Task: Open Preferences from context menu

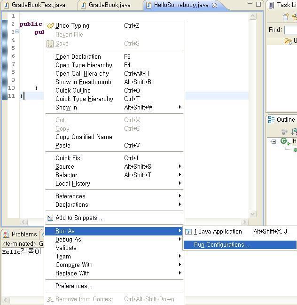Action: [x=115, y=286]
